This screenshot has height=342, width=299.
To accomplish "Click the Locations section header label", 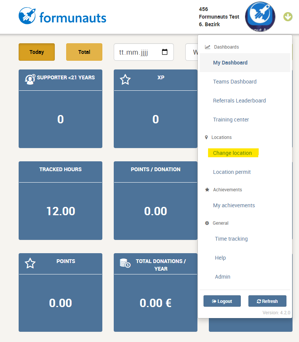I will 221,137.
